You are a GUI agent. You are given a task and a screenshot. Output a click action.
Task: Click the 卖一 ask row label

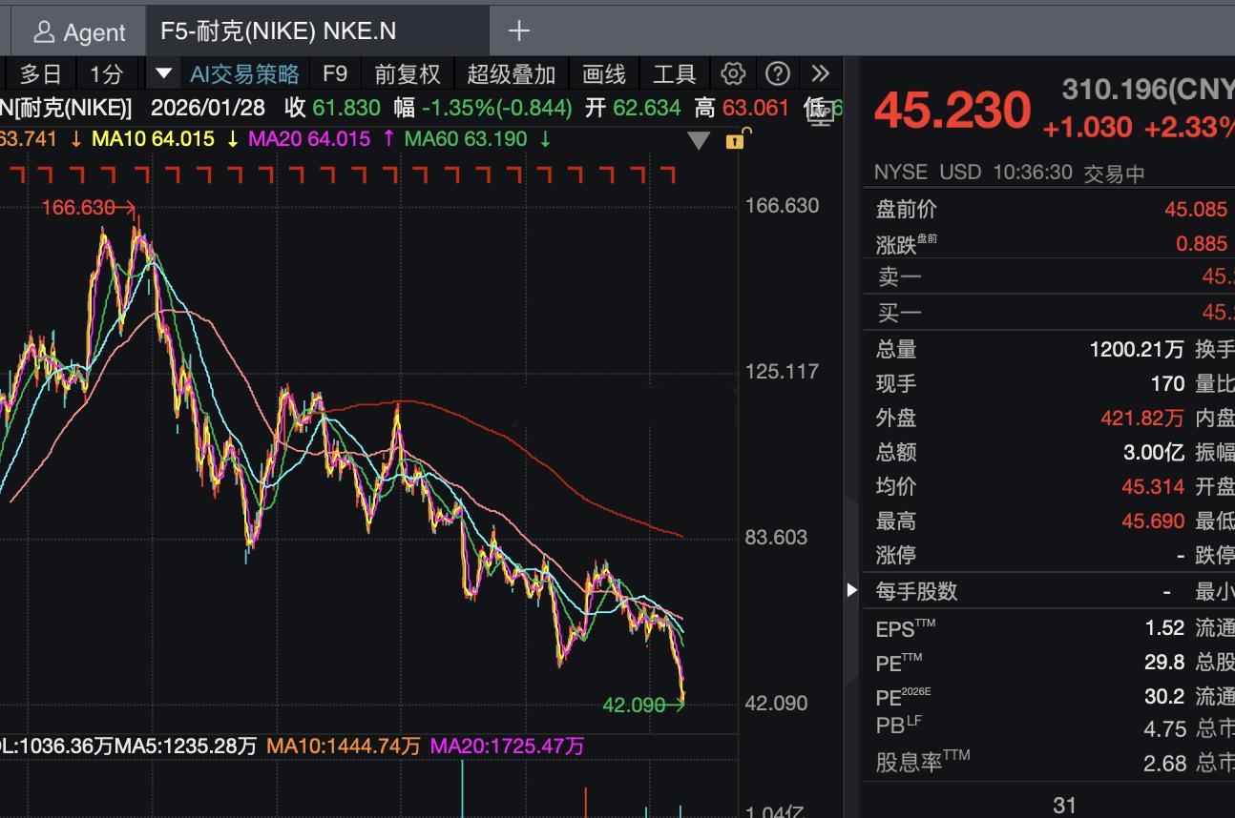[x=899, y=277]
